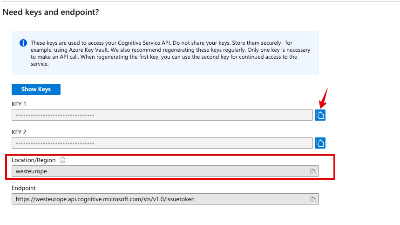Copy the Location/Region value
400x225 pixels.
click(x=313, y=171)
